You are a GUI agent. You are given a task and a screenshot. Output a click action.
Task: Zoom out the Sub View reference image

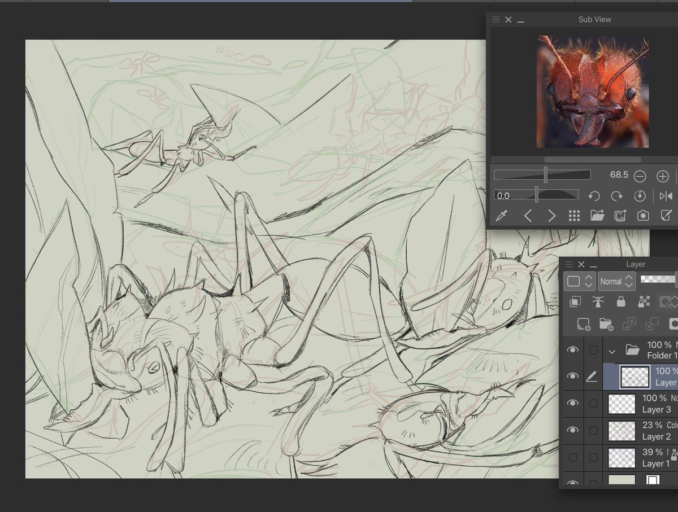coord(640,176)
